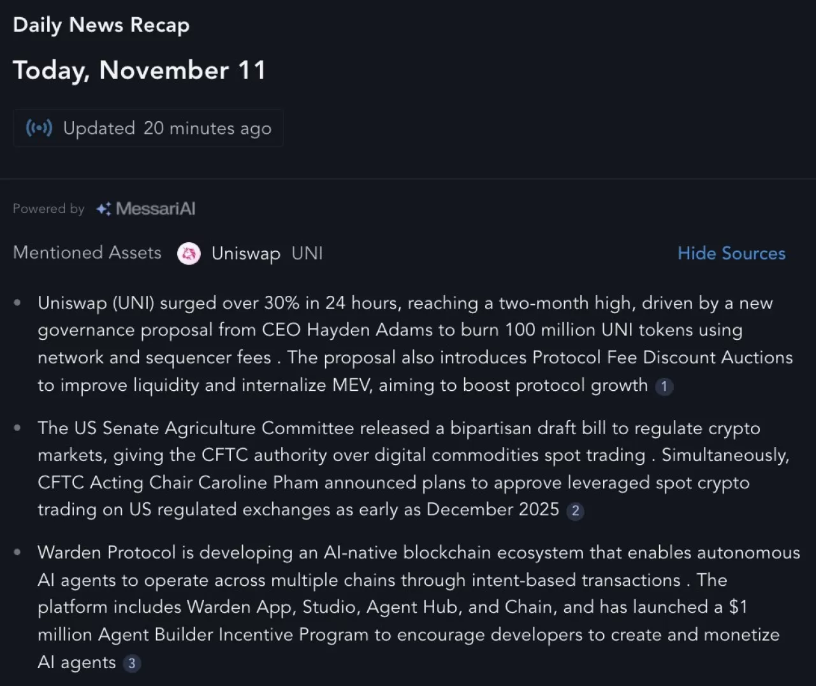Select the Warden Protocol news summary
The height and width of the screenshot is (686, 816).
point(408,607)
